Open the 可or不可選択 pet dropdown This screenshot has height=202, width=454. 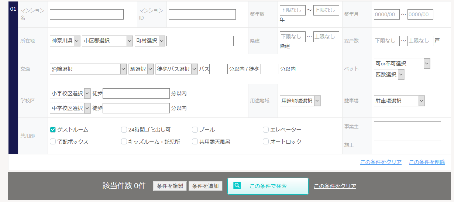[x=402, y=64]
